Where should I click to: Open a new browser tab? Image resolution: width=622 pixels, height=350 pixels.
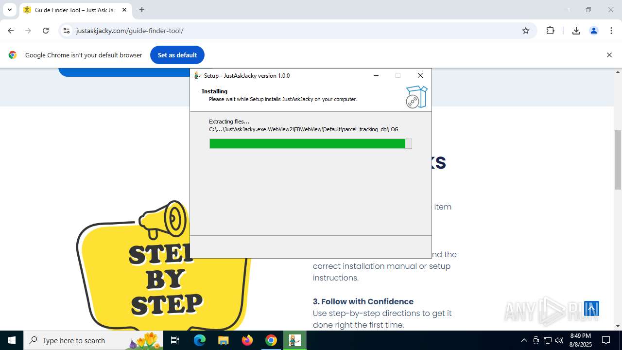click(142, 10)
